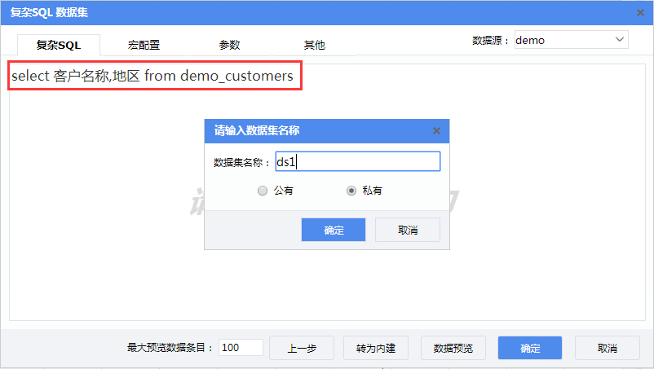The width and height of the screenshot is (654, 369).
Task: Switch to the 复杂SQL tab
Action: [59, 45]
